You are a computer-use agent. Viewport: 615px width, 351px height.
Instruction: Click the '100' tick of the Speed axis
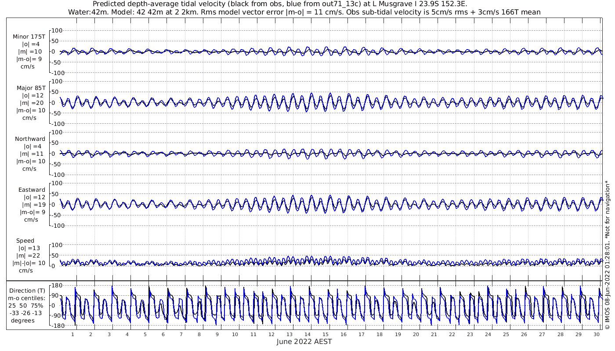tap(58, 245)
